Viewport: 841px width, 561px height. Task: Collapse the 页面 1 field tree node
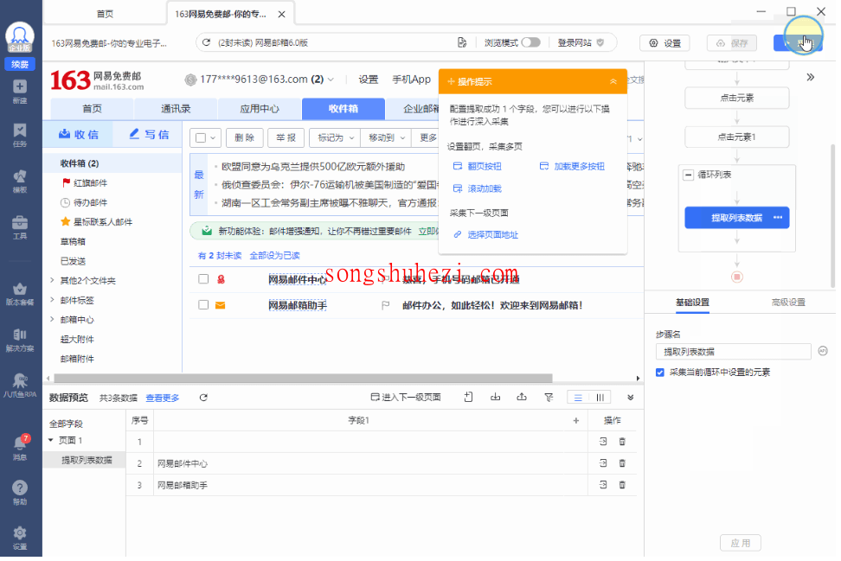[51, 441]
